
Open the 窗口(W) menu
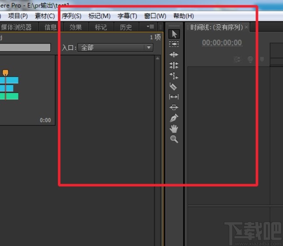[x=155, y=16]
